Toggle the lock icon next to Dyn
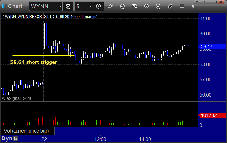The width and height of the screenshot is (227, 143). (16, 139)
